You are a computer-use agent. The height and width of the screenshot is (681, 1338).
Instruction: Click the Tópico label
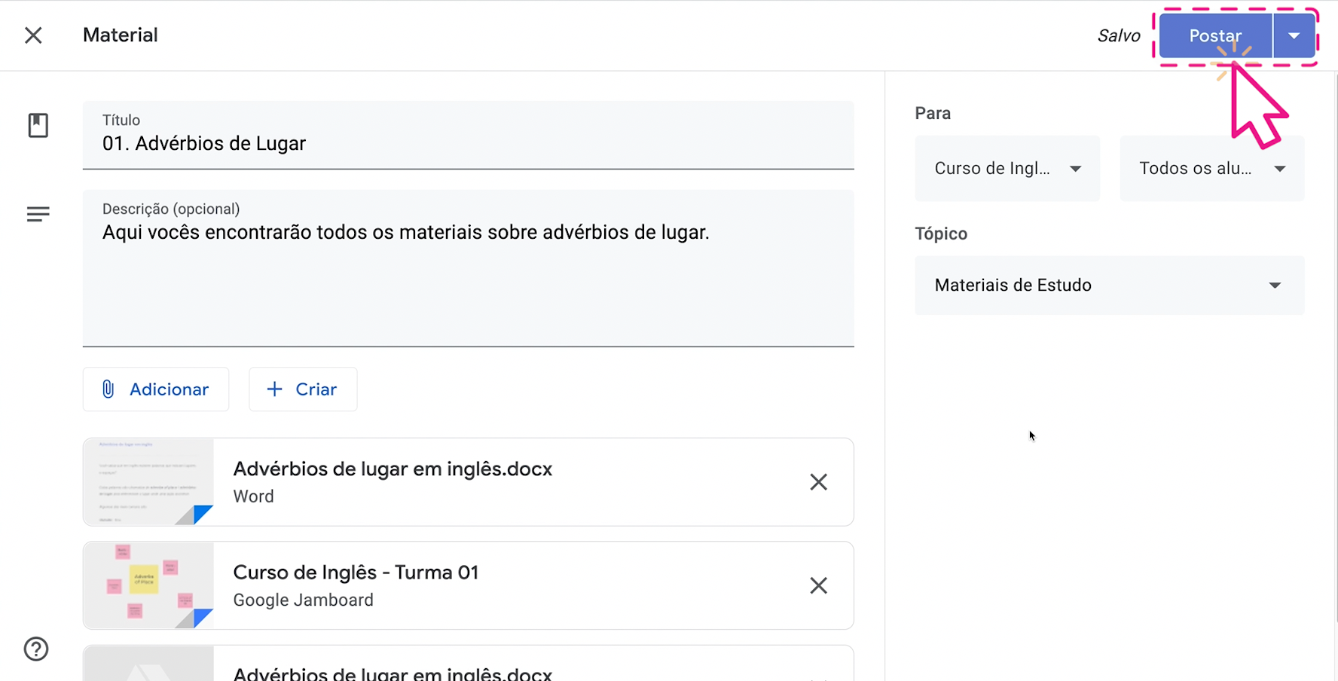pyautogui.click(x=941, y=234)
